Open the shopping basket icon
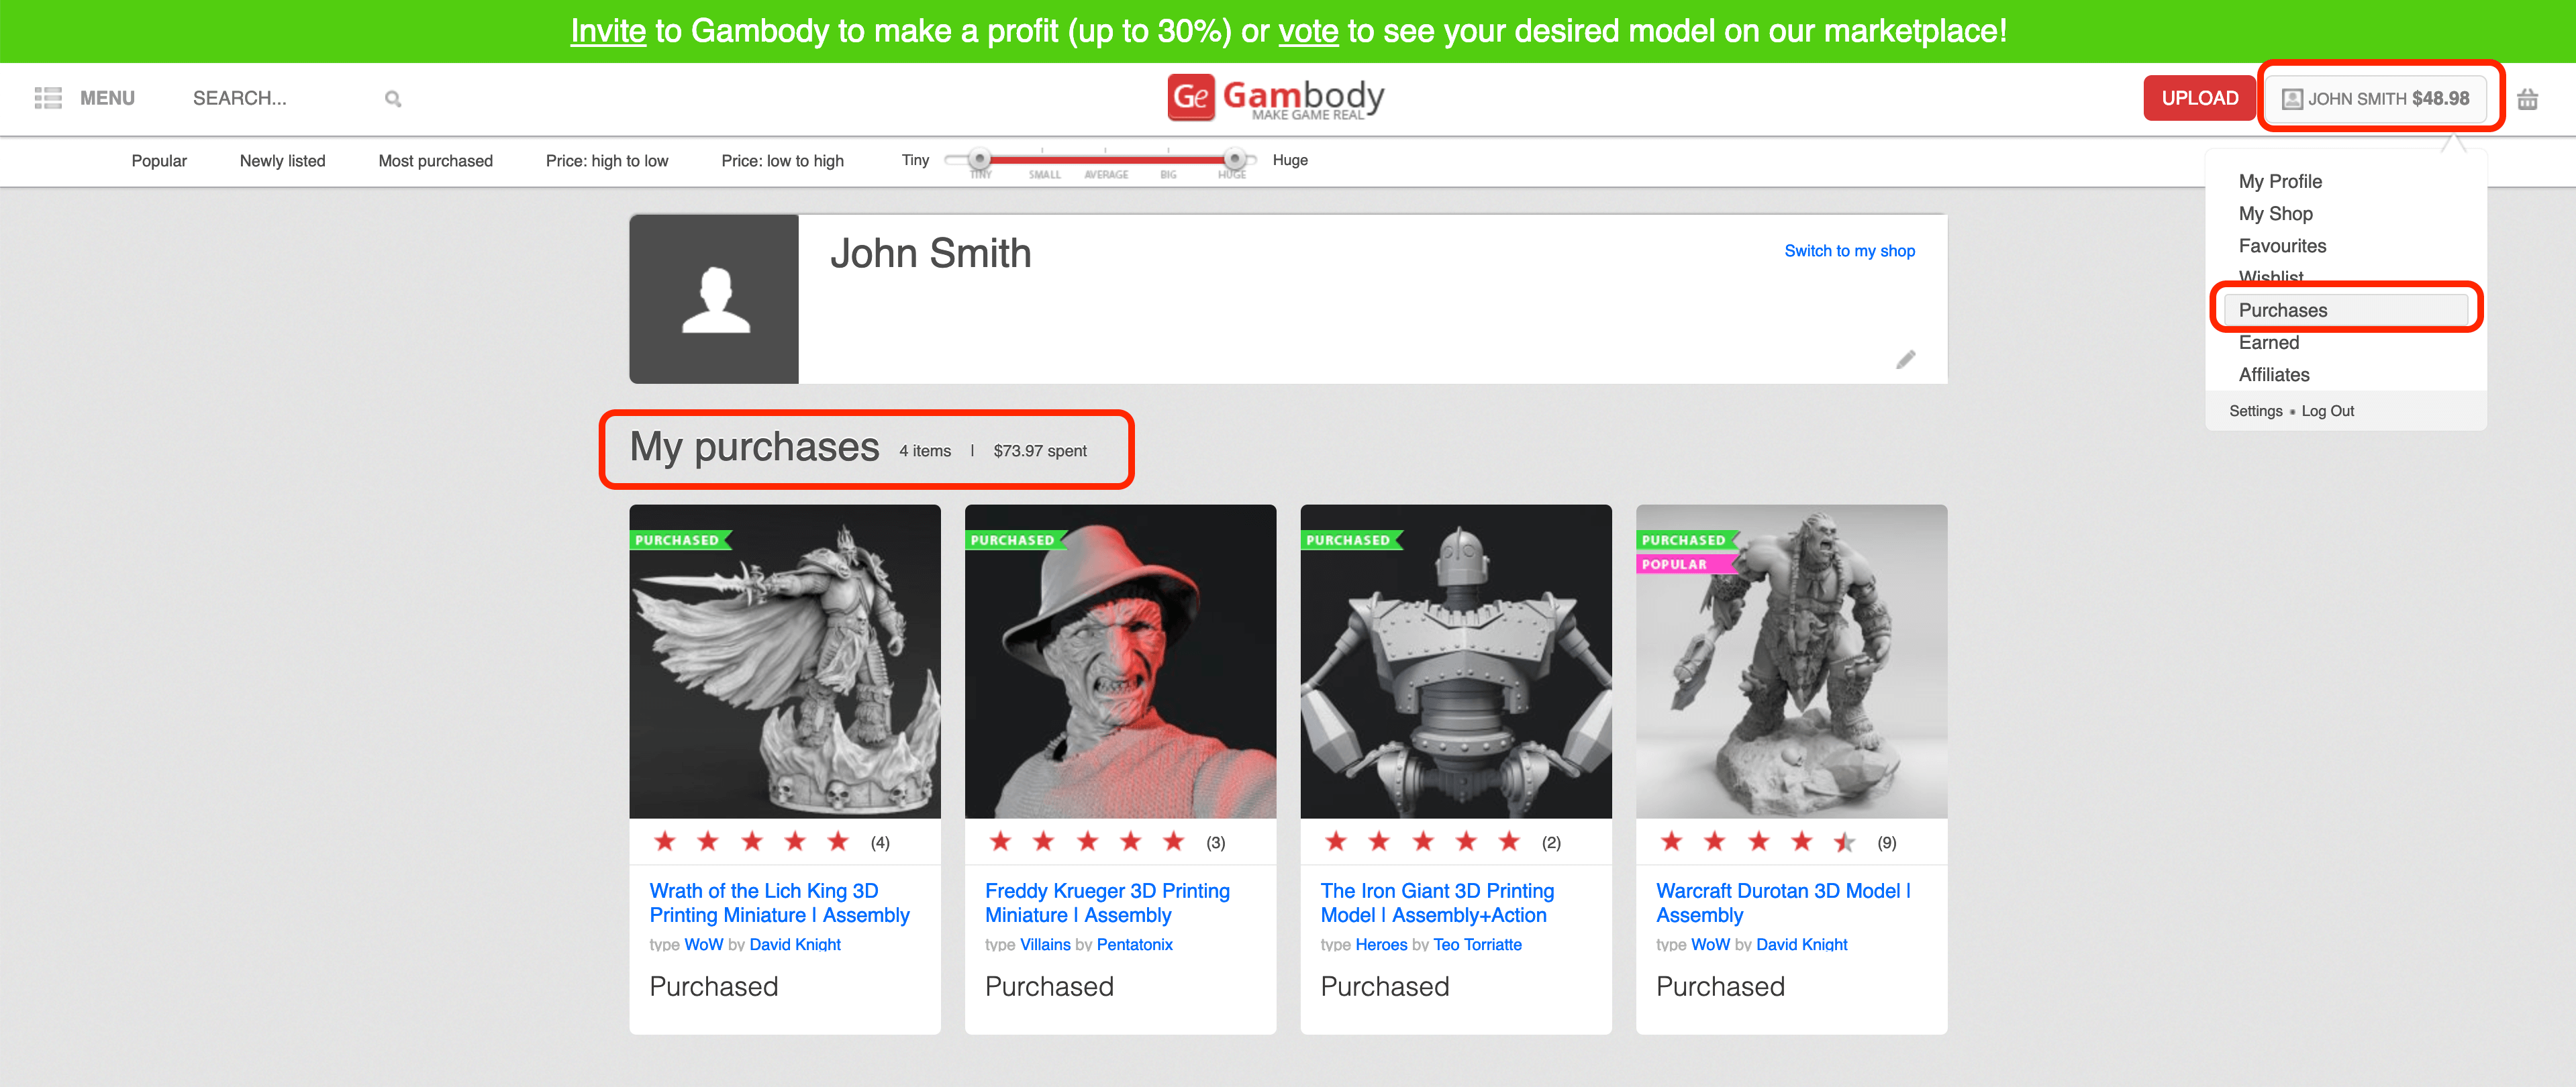This screenshot has height=1087, width=2576. point(2527,99)
